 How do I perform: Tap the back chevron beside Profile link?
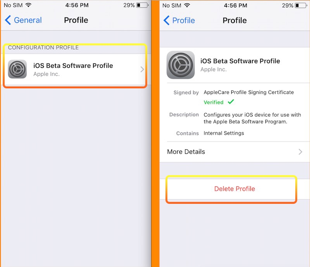167,21
